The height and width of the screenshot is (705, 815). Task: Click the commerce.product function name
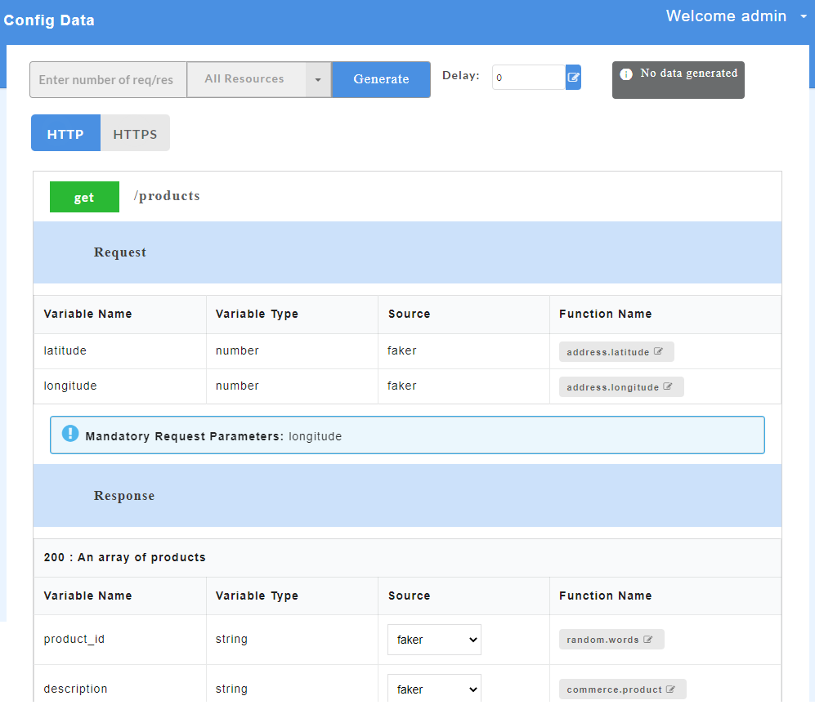tap(614, 690)
